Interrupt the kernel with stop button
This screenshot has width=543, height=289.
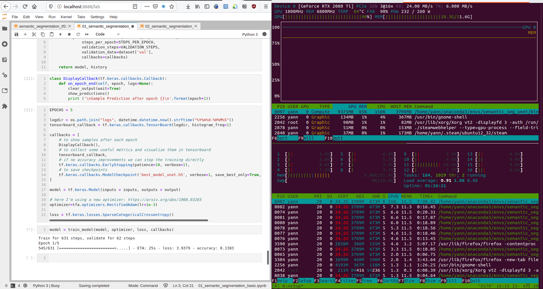(69, 34)
